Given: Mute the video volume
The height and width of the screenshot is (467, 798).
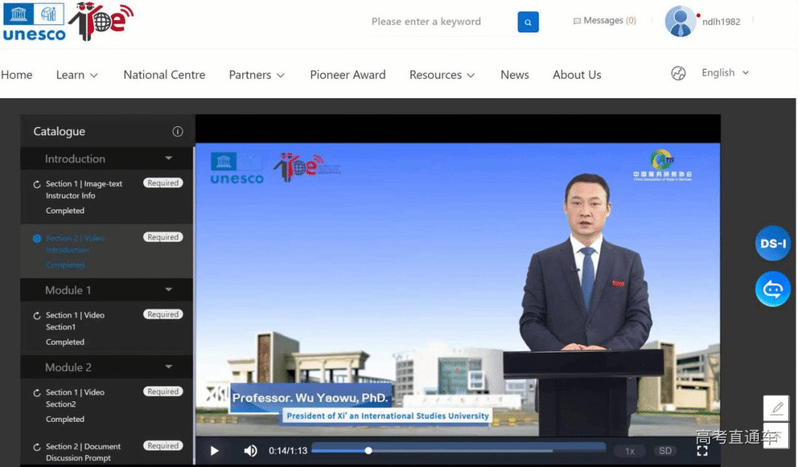Looking at the screenshot, I should pos(250,451).
